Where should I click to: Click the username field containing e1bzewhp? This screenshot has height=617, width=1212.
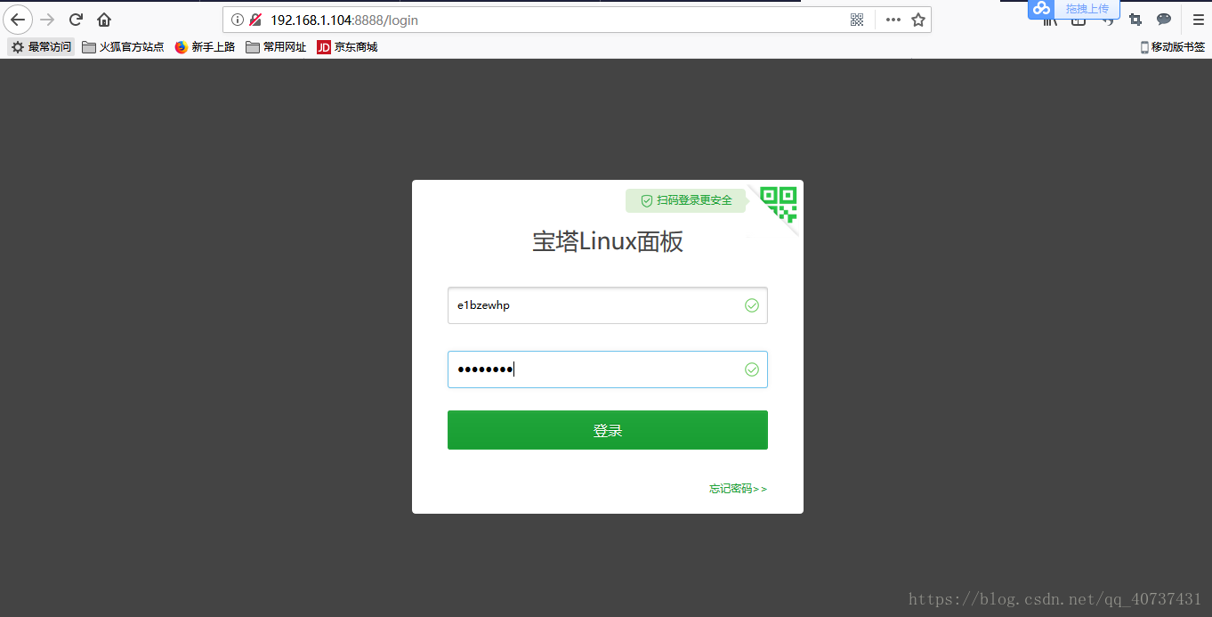(x=607, y=305)
